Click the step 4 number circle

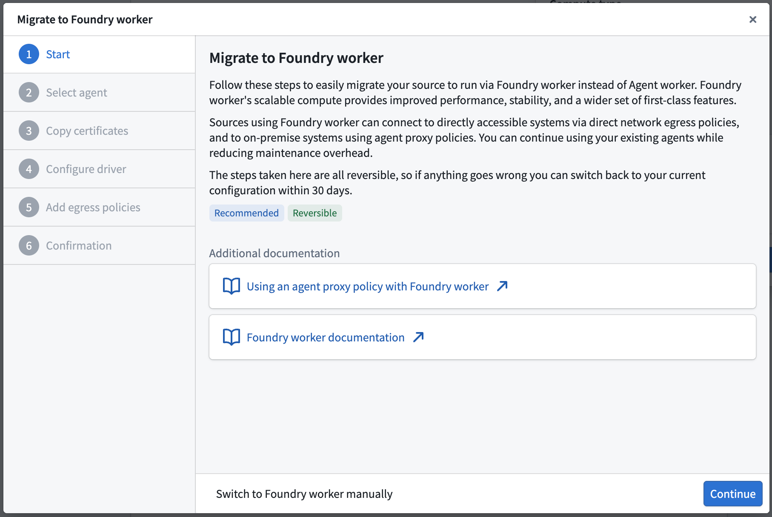tap(29, 169)
